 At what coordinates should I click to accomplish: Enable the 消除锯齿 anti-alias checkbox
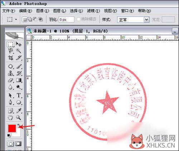(78, 19)
